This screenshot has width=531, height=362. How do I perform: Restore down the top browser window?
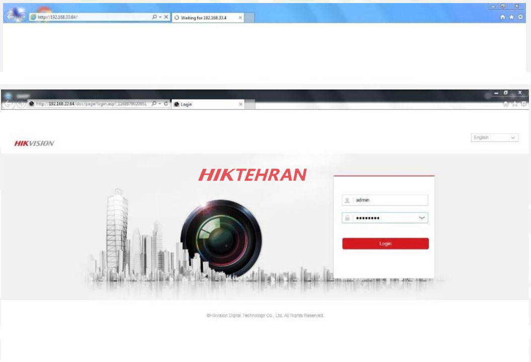pos(503,6)
